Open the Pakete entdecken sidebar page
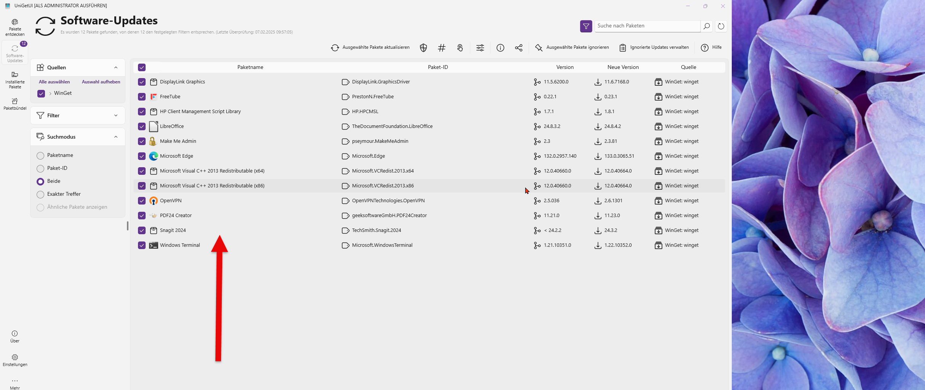The image size is (925, 390). pos(15,27)
